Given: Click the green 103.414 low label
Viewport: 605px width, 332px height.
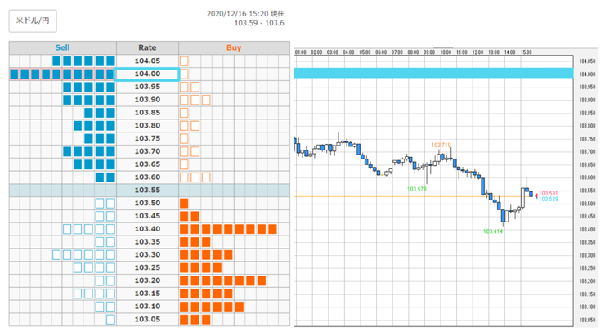Looking at the screenshot, I should click(493, 231).
